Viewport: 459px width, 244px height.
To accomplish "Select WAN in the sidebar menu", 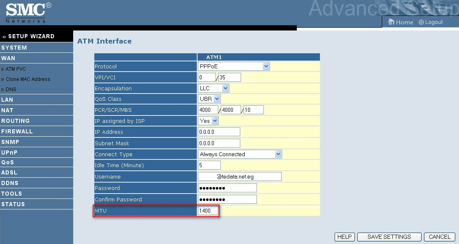I will pos(8,58).
